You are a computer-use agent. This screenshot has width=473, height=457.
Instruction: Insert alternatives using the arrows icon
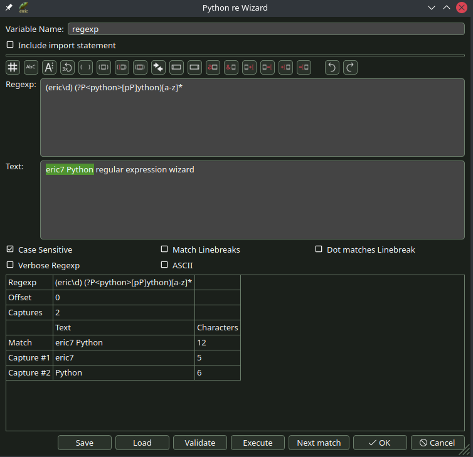pos(158,67)
